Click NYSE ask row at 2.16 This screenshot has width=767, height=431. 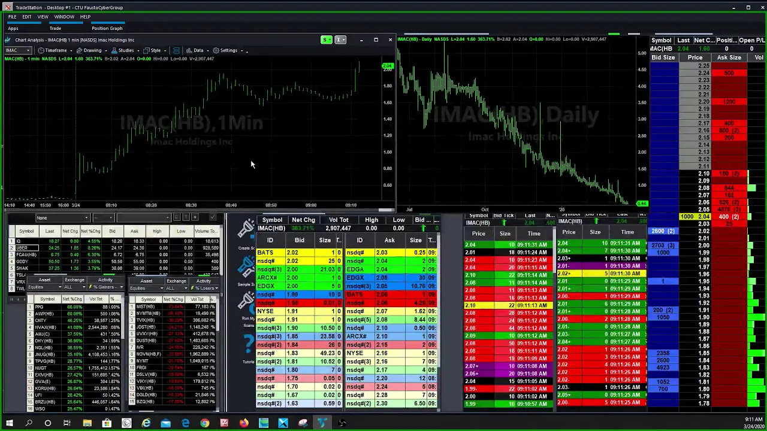pyautogui.click(x=391, y=353)
